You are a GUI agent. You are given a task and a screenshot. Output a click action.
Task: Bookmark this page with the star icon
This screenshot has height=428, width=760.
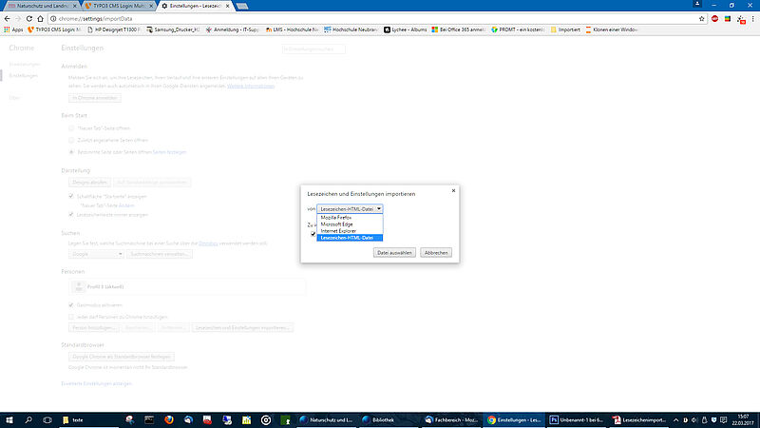(701, 18)
